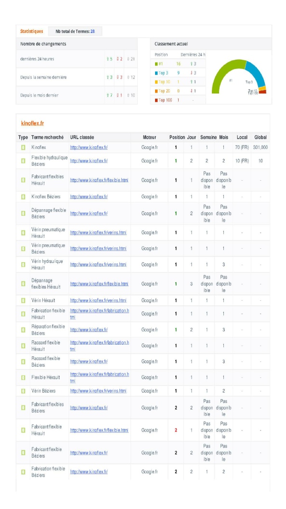Open the URL for Dépannage flexible Béziers

coord(89,214)
